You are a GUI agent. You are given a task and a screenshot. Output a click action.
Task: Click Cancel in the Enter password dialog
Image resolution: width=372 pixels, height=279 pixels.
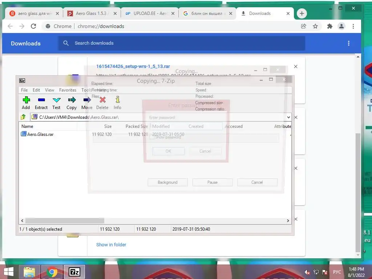click(x=205, y=151)
